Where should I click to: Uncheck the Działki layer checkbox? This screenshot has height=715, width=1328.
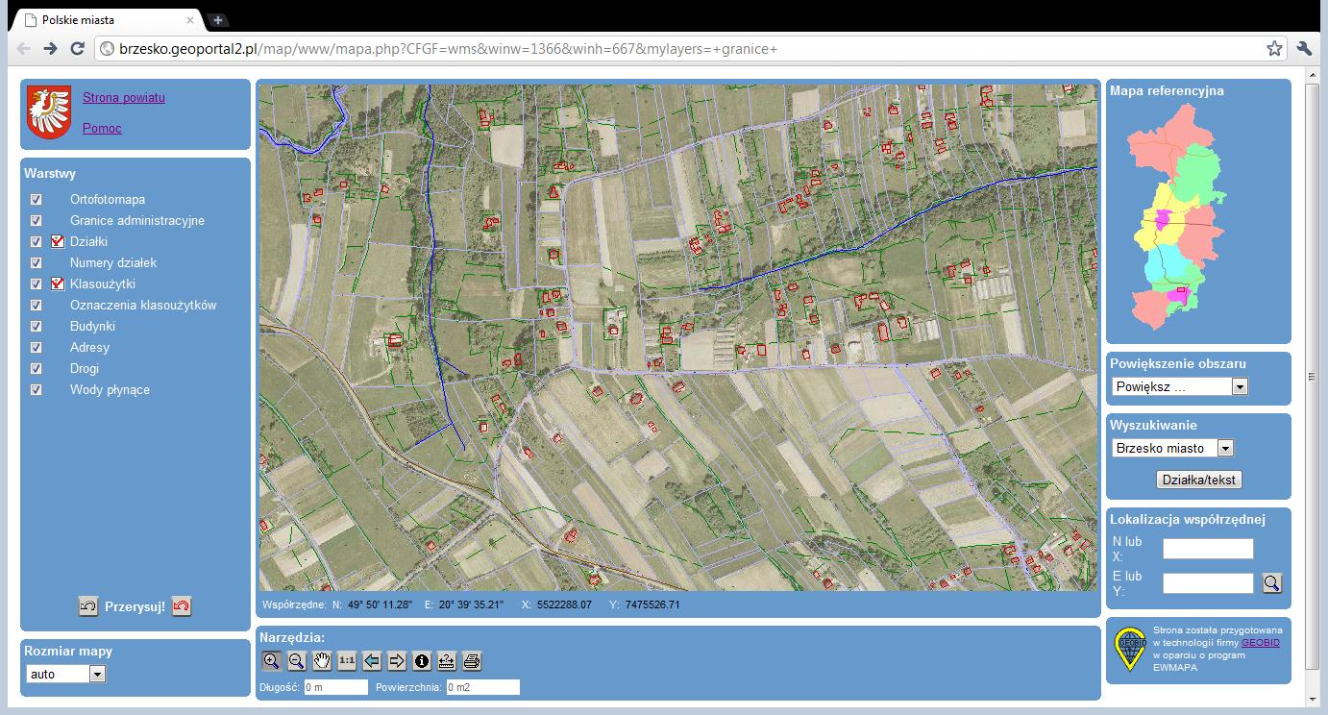point(37,242)
